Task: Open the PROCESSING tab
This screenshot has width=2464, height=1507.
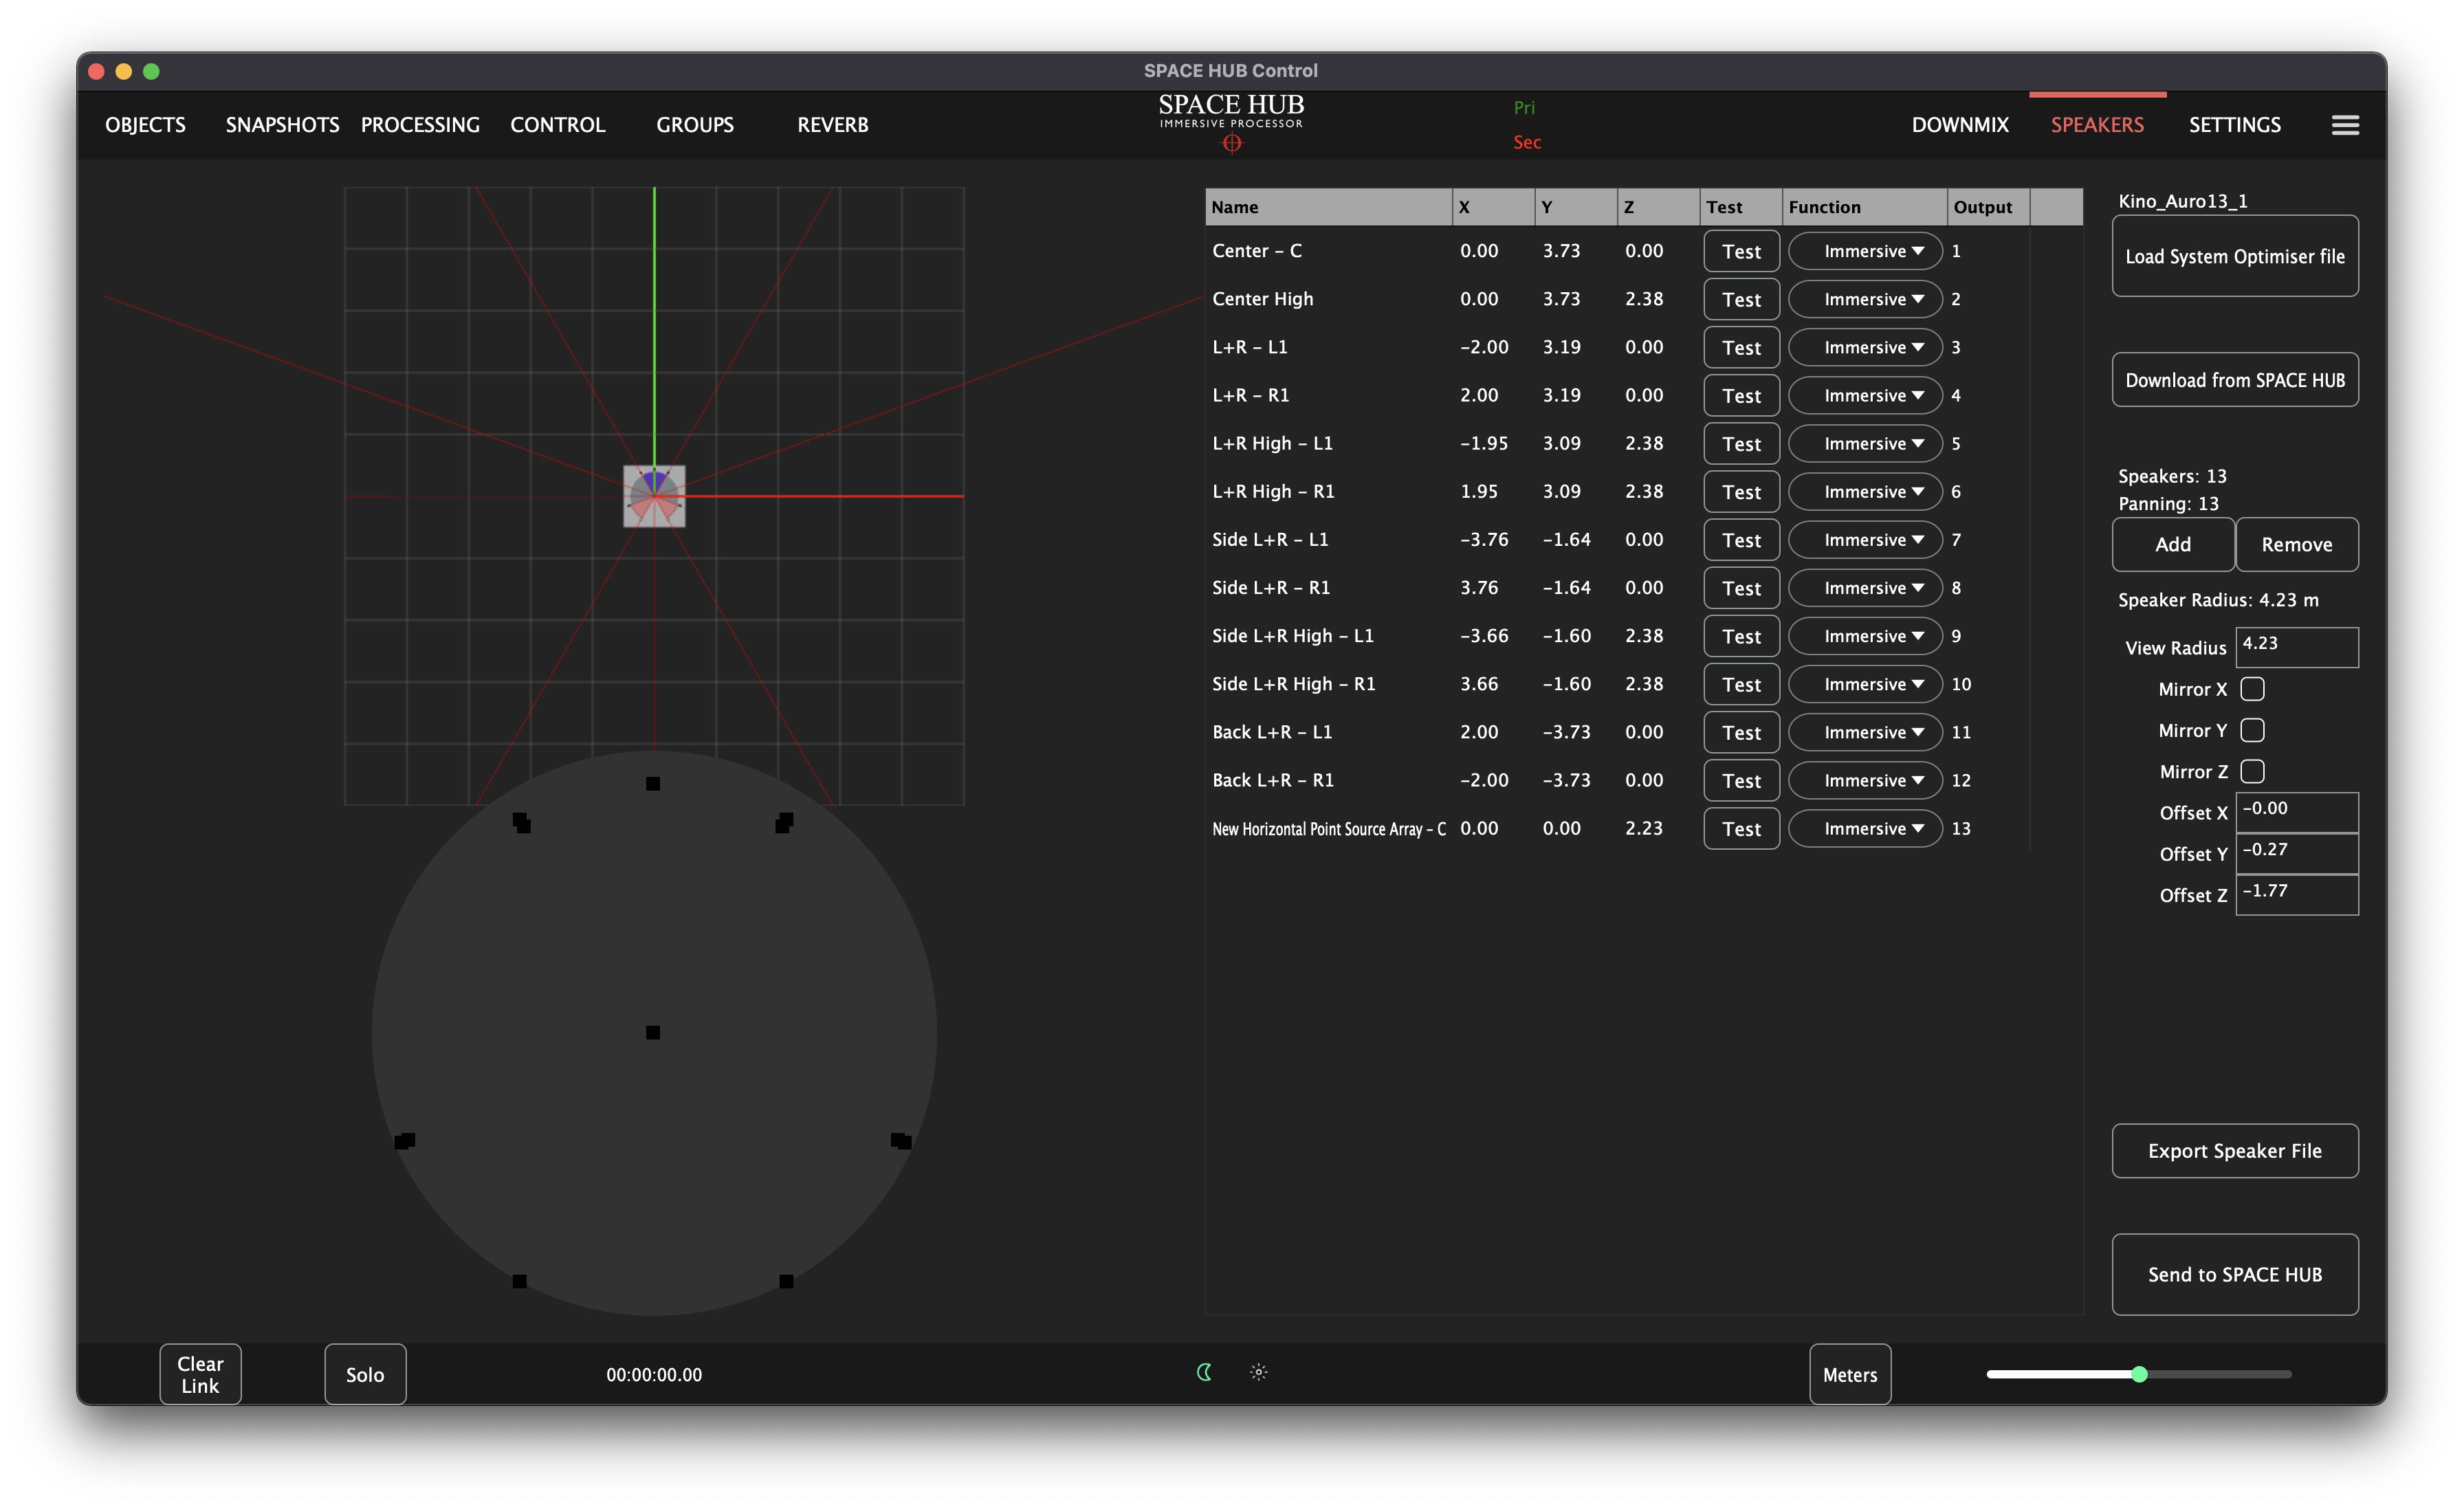Action: 420,125
